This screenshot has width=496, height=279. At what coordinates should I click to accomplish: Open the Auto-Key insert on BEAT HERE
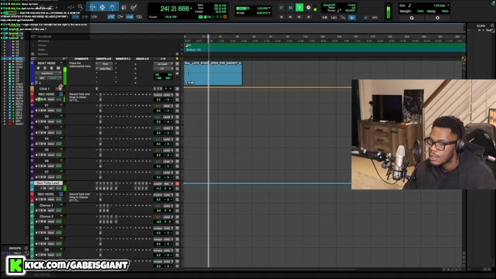click(105, 69)
